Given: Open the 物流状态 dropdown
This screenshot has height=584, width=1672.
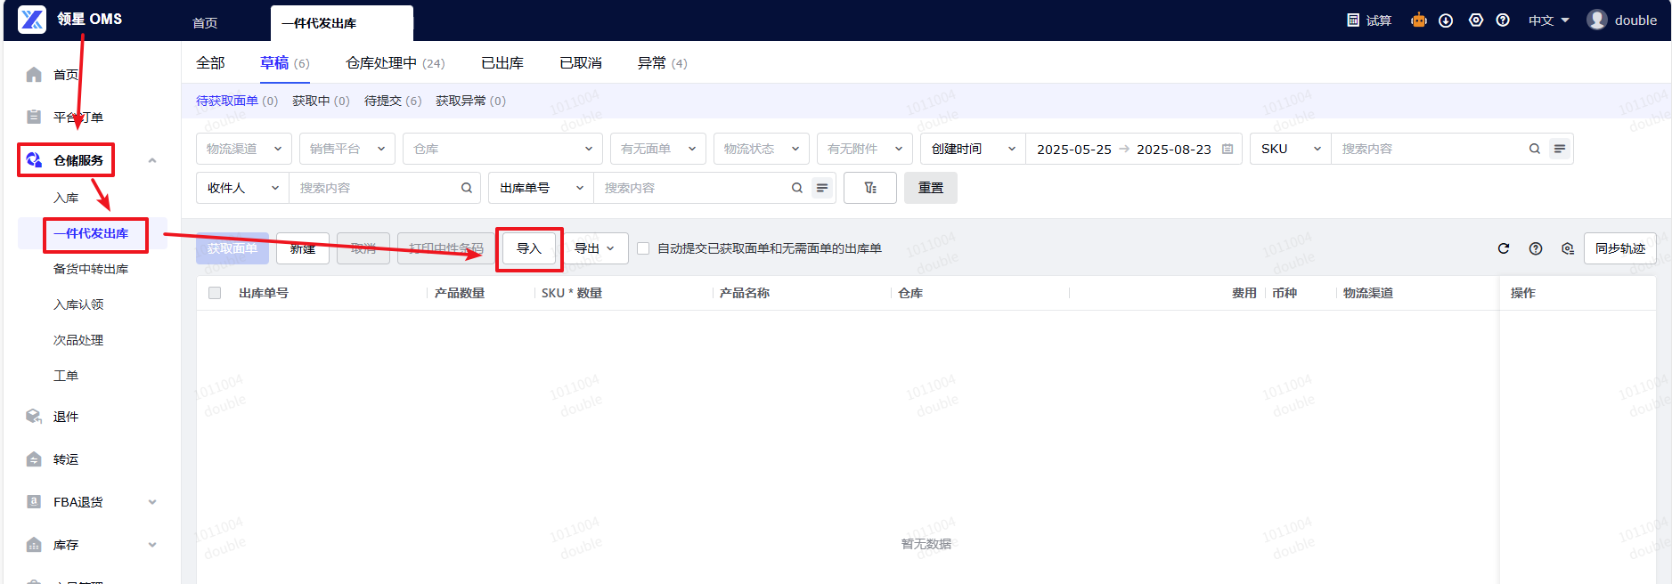Looking at the screenshot, I should tap(762, 149).
